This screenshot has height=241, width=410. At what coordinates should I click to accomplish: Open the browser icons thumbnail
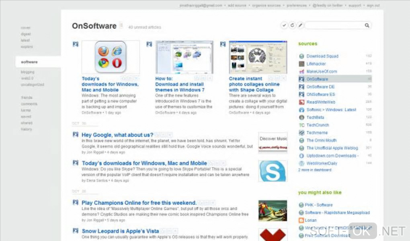click(x=111, y=57)
